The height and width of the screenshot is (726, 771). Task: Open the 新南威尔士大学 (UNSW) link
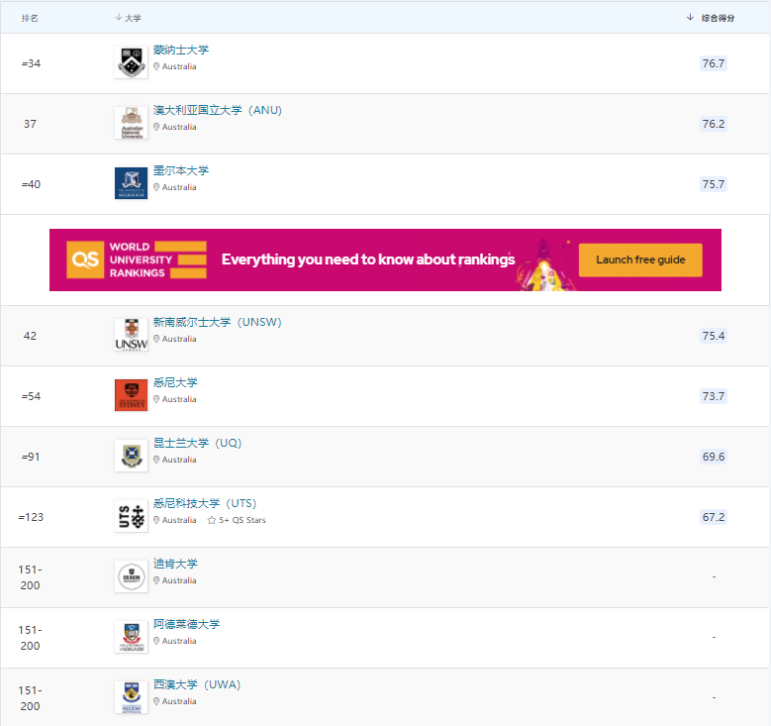point(218,323)
